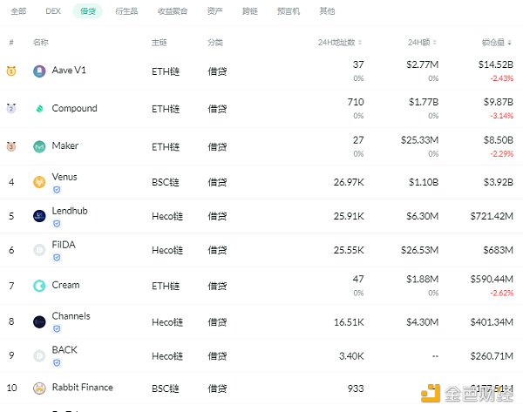Click the Cream logo icon
This screenshot has width=523, height=412.
(x=39, y=286)
